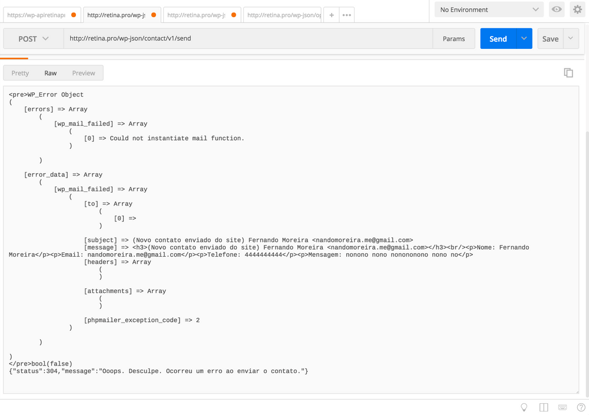Click the '[errors] => Array' line
Screen dimensions: 589x415
55,109
